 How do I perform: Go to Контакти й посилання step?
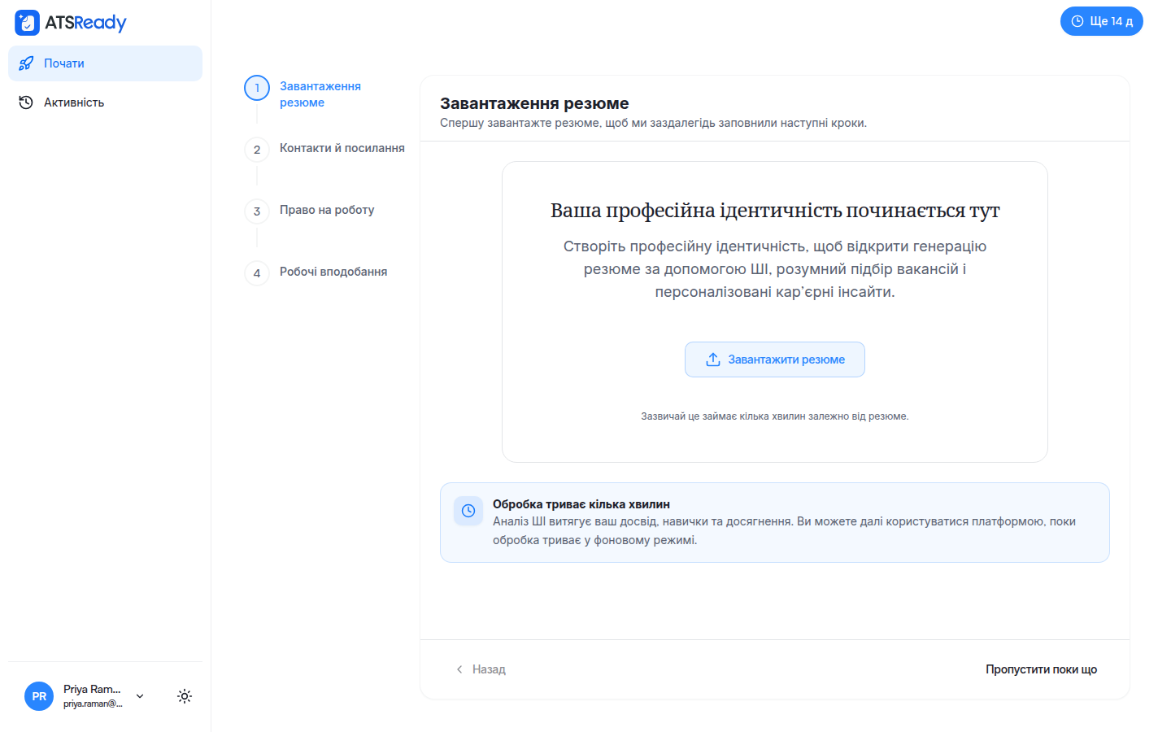pos(342,148)
